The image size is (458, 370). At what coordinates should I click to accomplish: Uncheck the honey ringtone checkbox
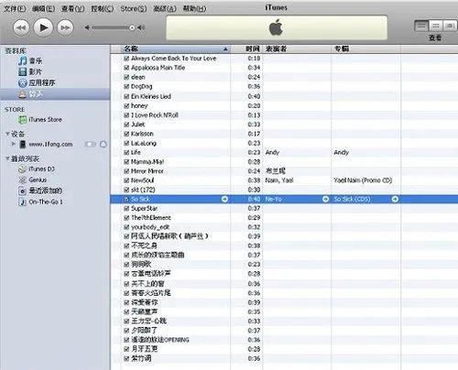click(x=126, y=106)
